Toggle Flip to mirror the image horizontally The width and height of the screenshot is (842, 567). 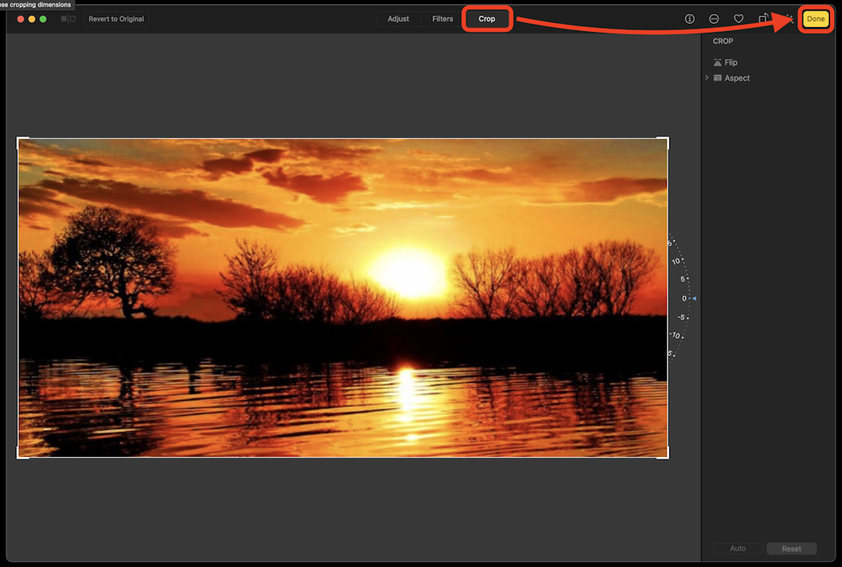(727, 62)
